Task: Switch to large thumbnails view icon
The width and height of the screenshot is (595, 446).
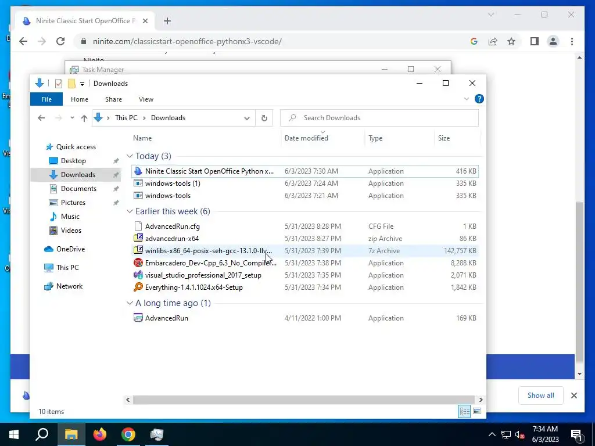Action: [x=477, y=412]
